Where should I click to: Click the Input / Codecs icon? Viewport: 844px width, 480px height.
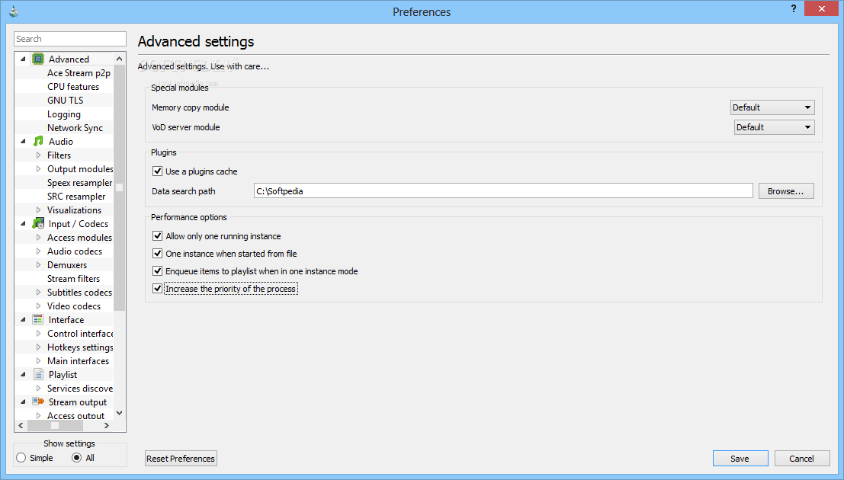(38, 223)
